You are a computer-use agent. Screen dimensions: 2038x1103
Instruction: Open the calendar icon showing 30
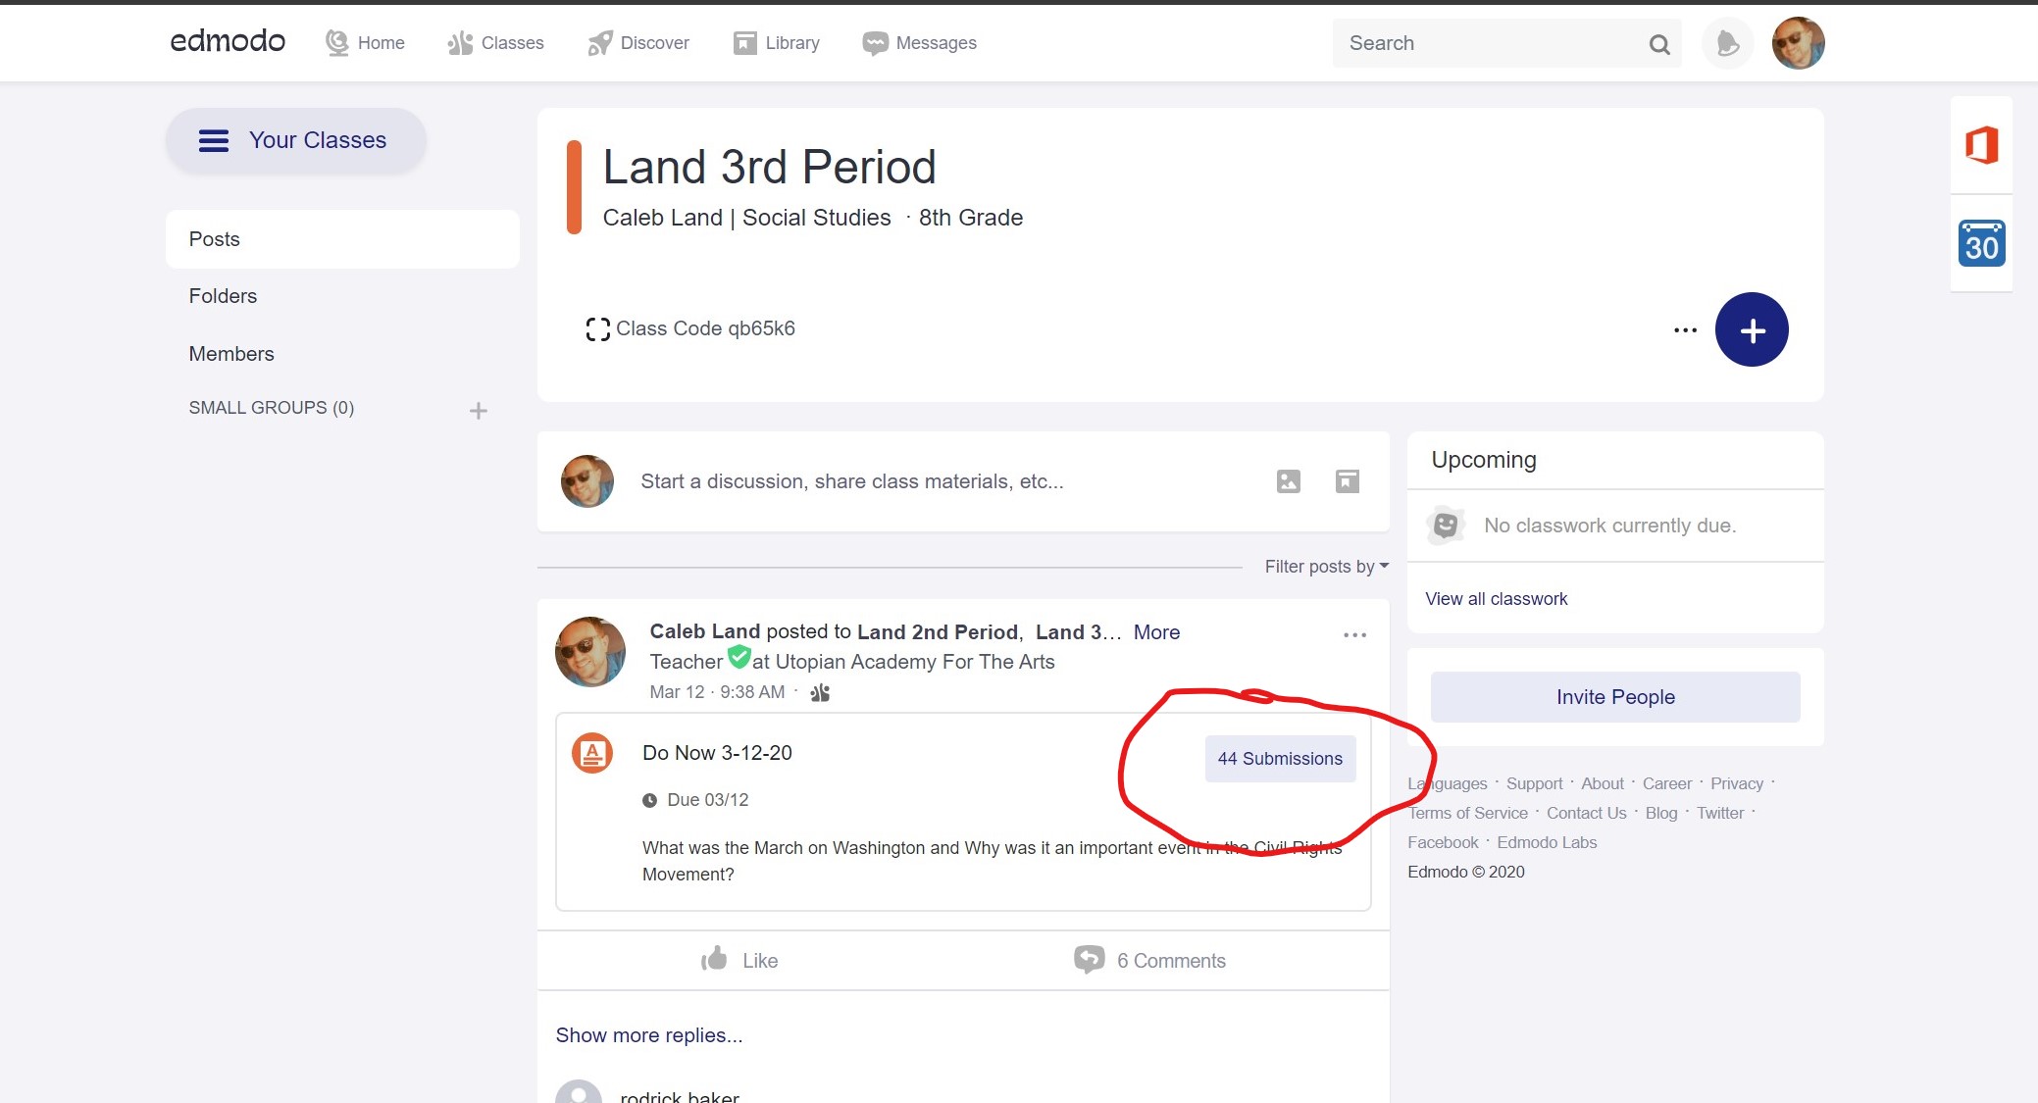pos(1981,243)
